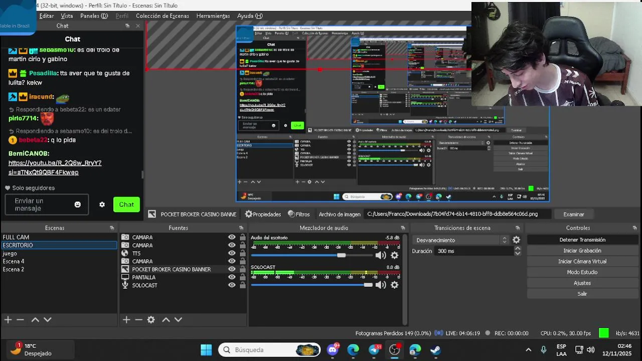The image size is (642, 361).
Task: Open Ajustes in Controles
Action: coord(582,283)
